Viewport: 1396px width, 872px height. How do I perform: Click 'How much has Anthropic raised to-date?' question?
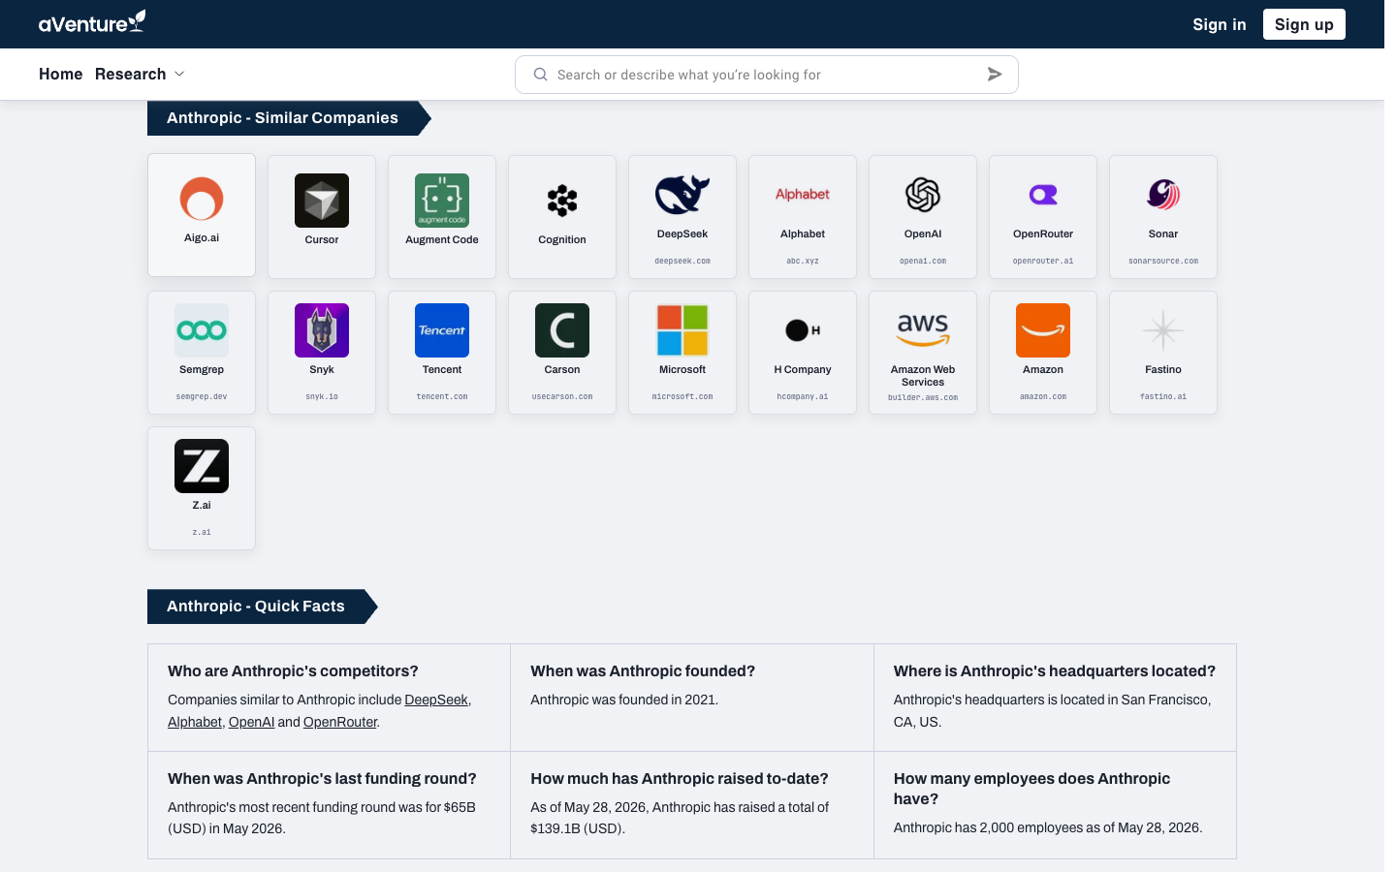pyautogui.click(x=680, y=778)
